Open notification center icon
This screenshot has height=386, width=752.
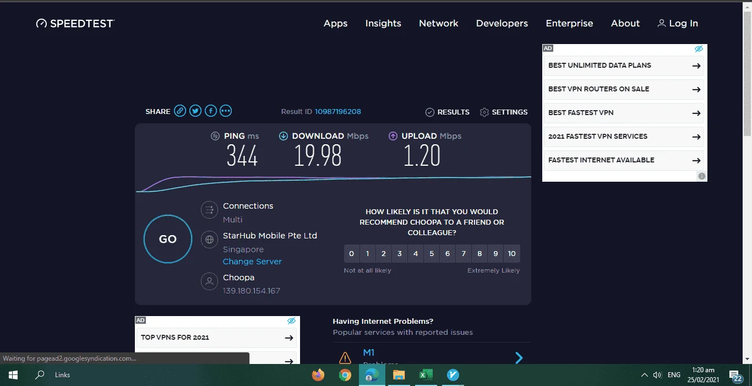point(736,376)
